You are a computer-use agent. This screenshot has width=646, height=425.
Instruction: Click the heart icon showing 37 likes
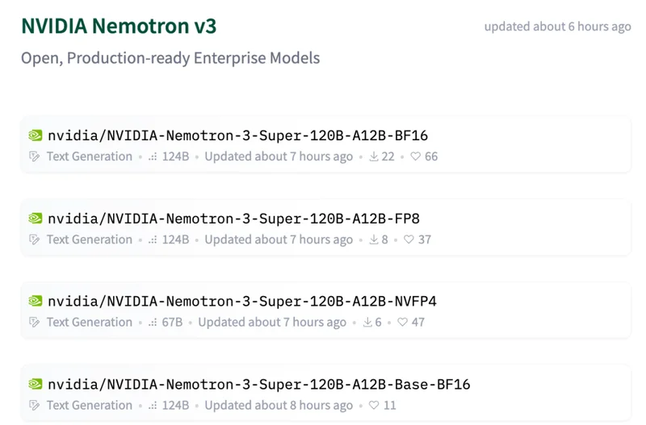point(409,240)
